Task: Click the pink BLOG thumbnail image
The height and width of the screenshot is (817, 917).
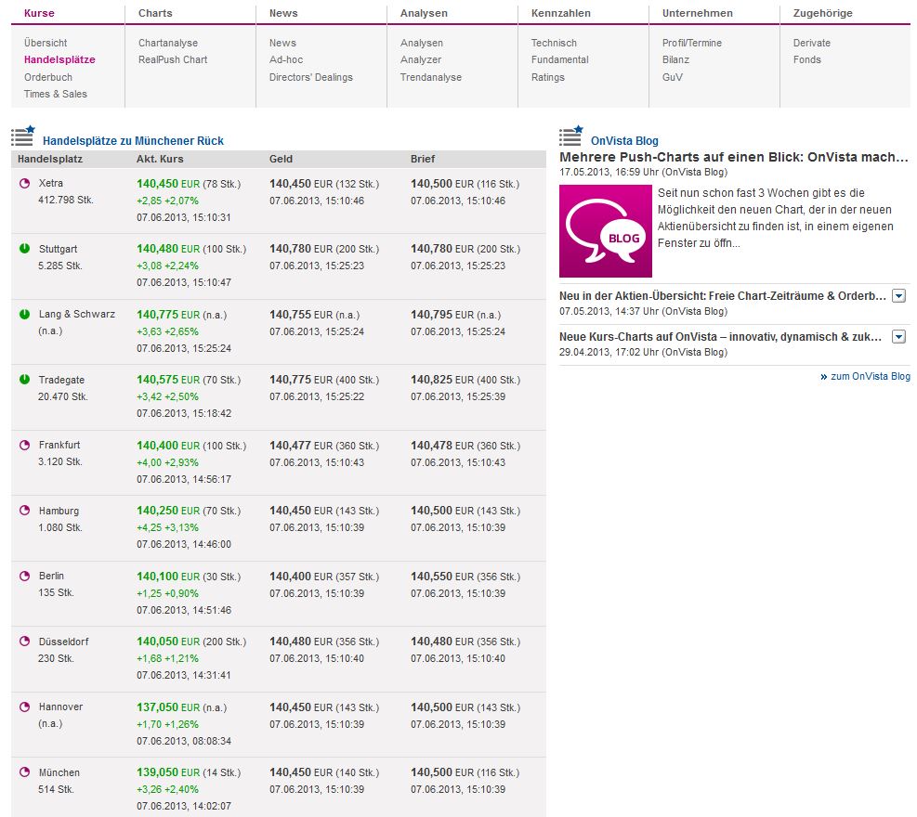Action: 606,231
